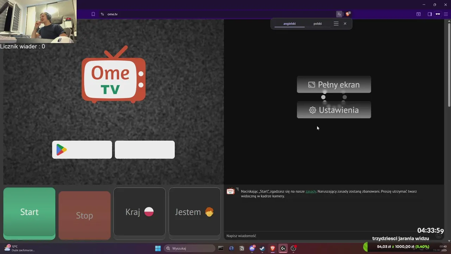The height and width of the screenshot is (254, 451).
Task: Click the blank badge beside Google Play
Action: [x=145, y=150]
